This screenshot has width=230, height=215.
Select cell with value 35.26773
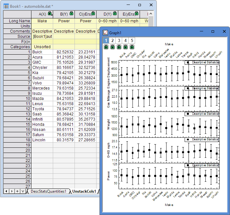[86, 119]
